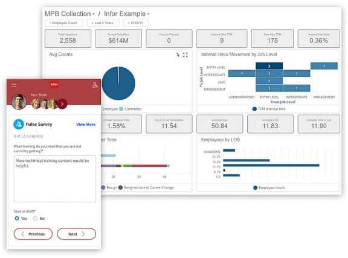Click the longest bar in Employees by LOS

coord(271,165)
